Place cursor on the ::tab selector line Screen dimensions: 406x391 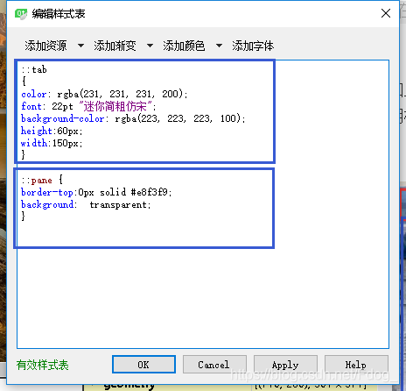pos(34,69)
